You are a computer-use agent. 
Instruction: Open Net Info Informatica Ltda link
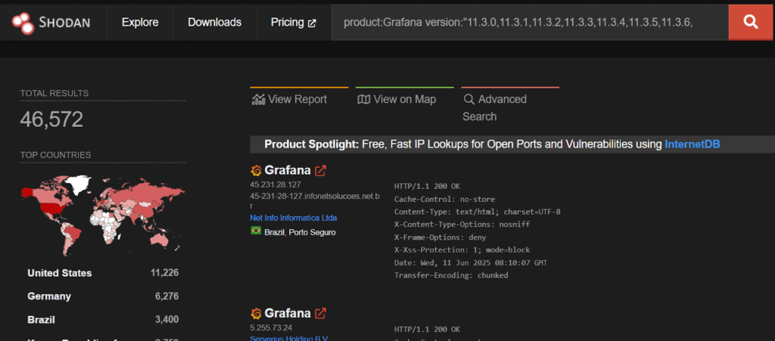[293, 218]
